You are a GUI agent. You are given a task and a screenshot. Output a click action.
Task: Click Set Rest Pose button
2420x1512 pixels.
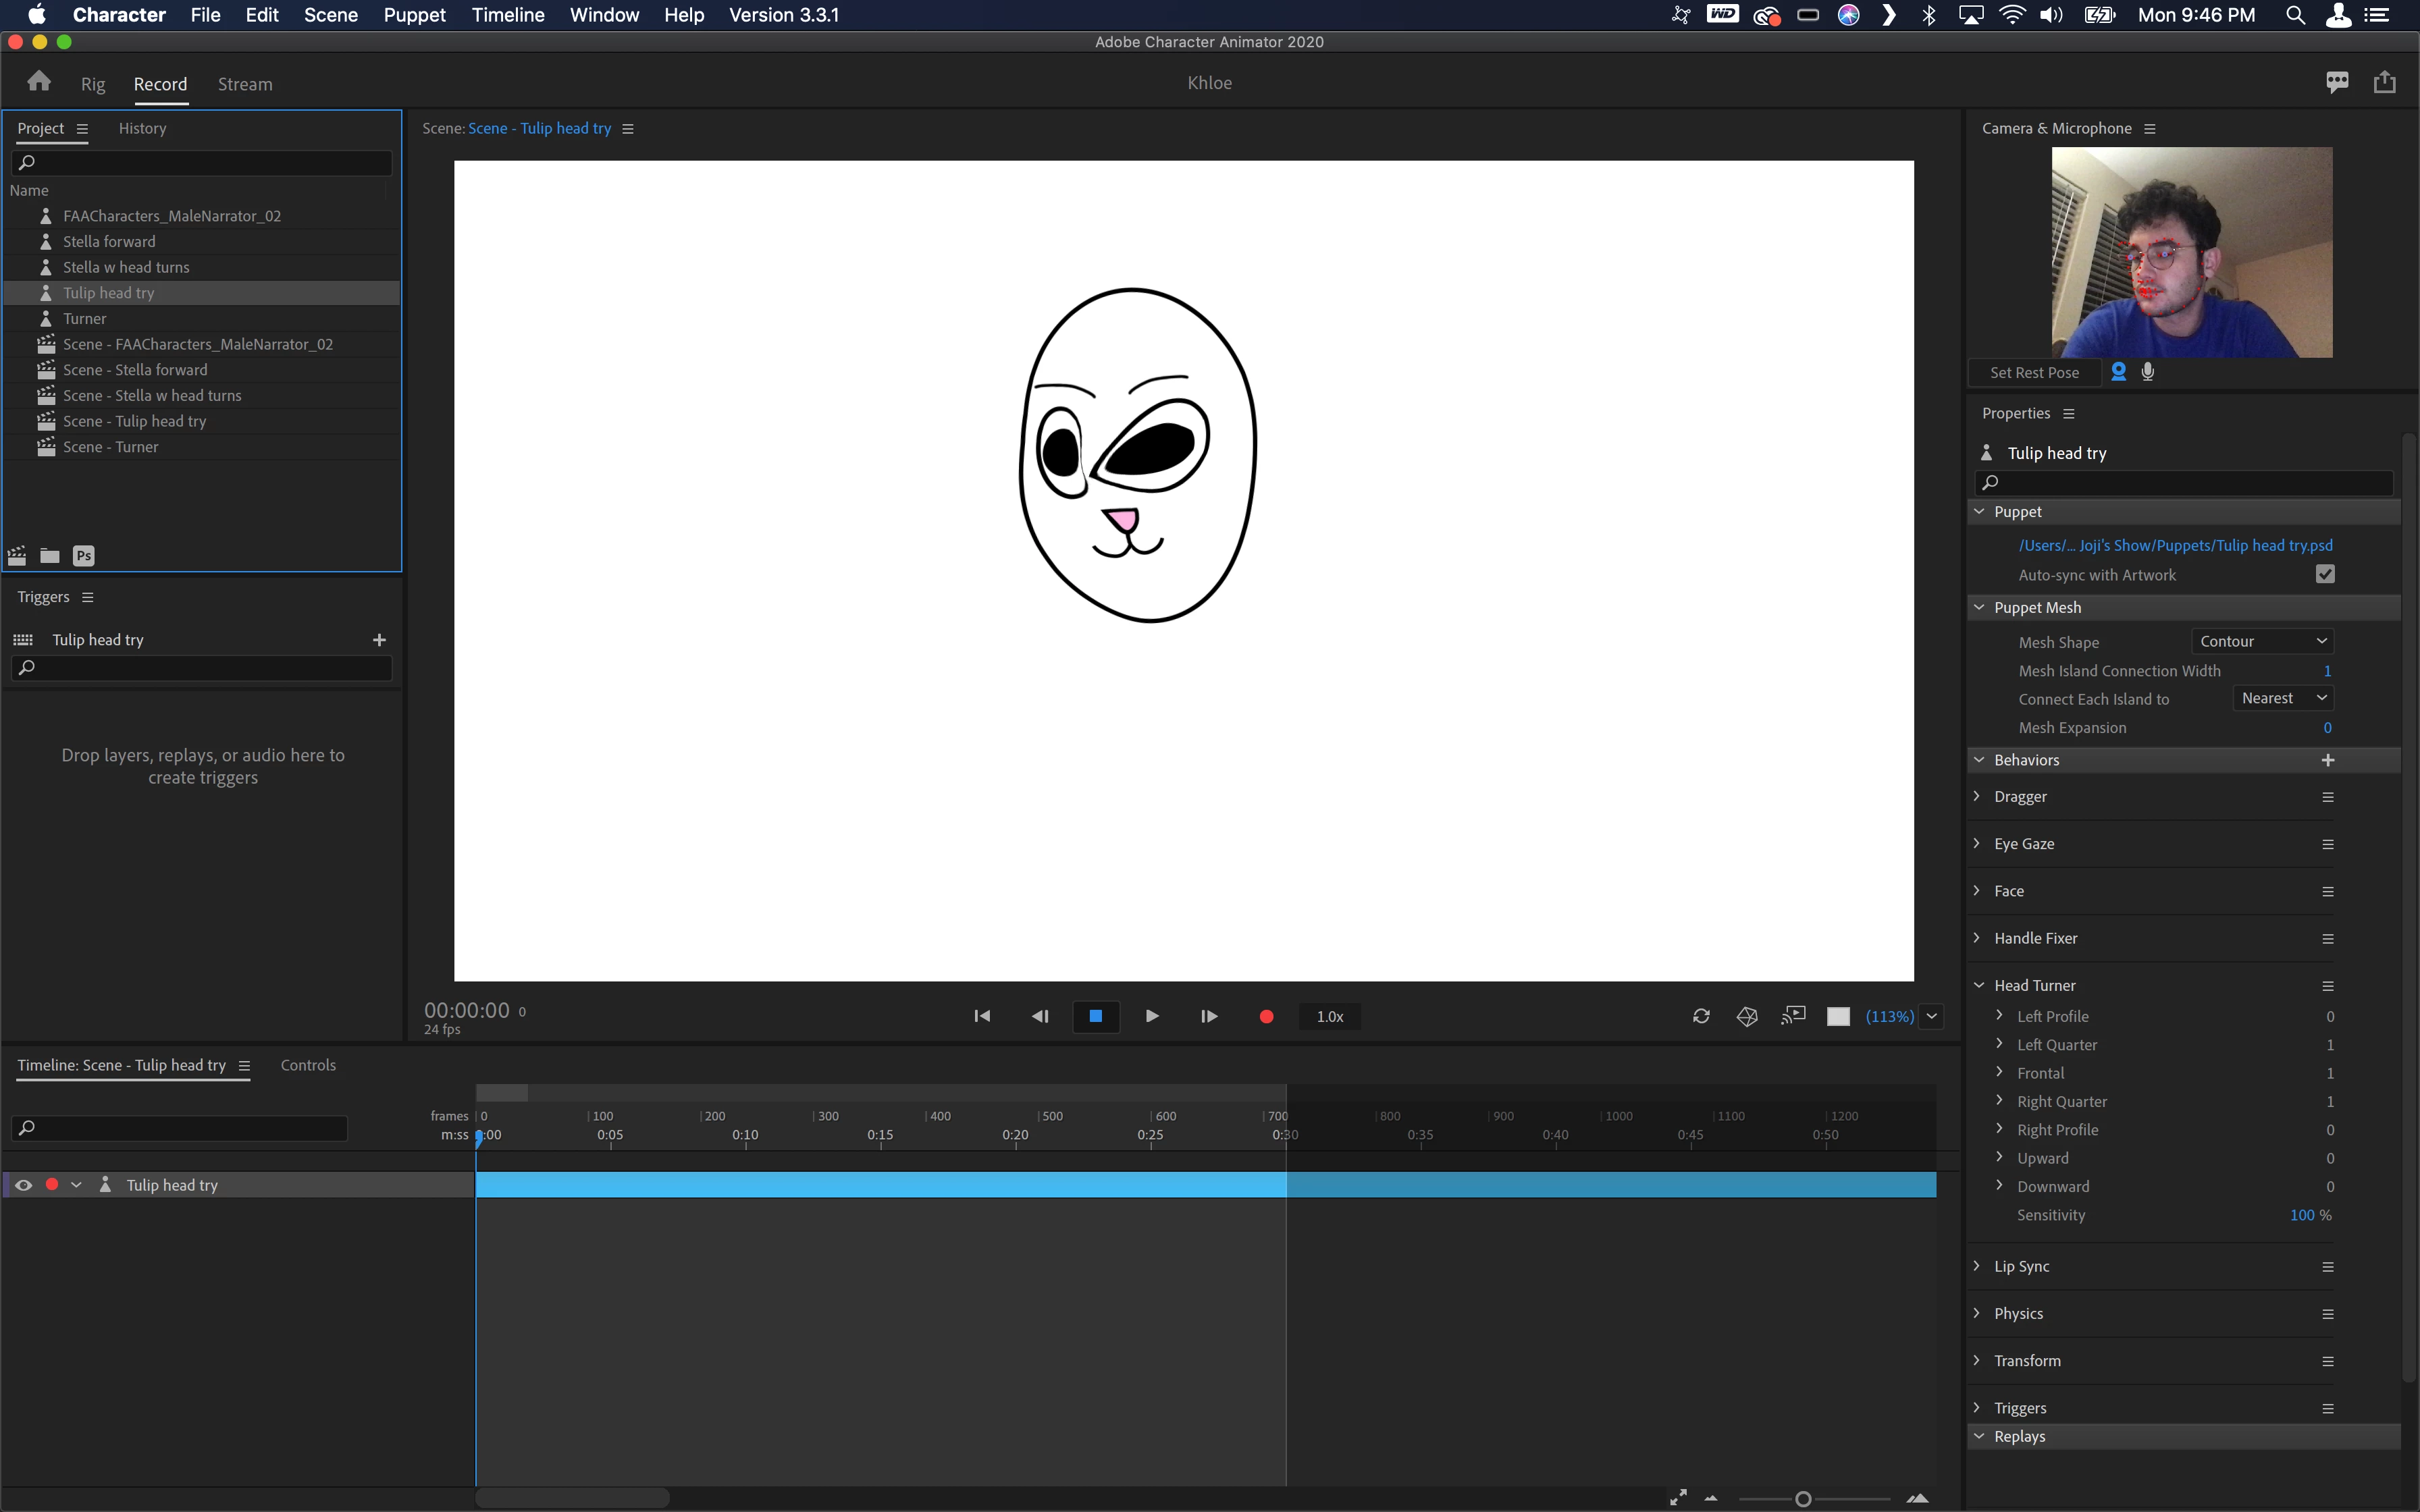[x=2034, y=372]
